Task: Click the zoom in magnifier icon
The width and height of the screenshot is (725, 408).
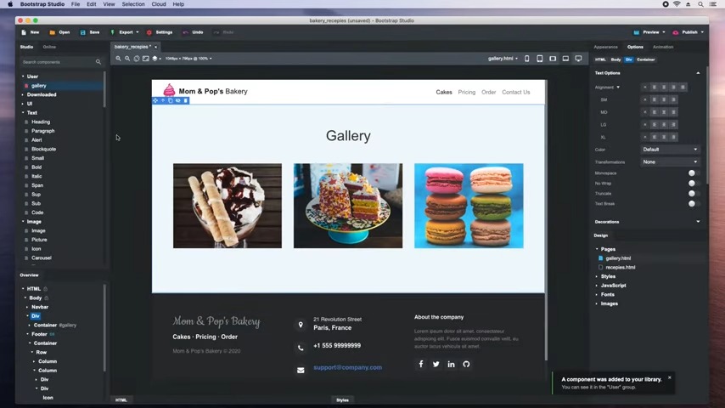Action: pos(118,59)
